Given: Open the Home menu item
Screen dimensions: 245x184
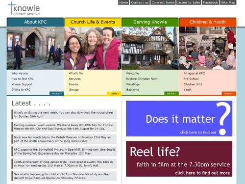Looking at the screenshot, I should [123, 2].
